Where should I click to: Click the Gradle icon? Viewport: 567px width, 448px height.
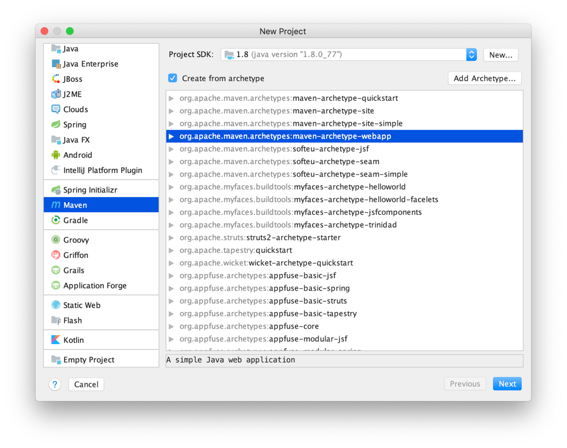[56, 220]
